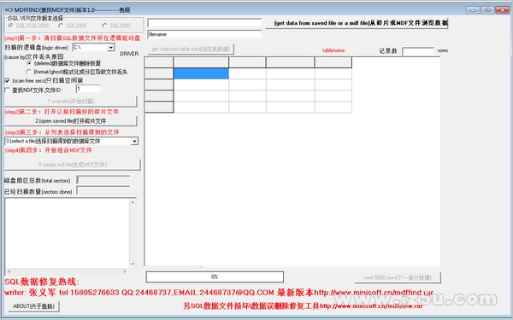Select the highlighted blue grid cell

(x=201, y=73)
